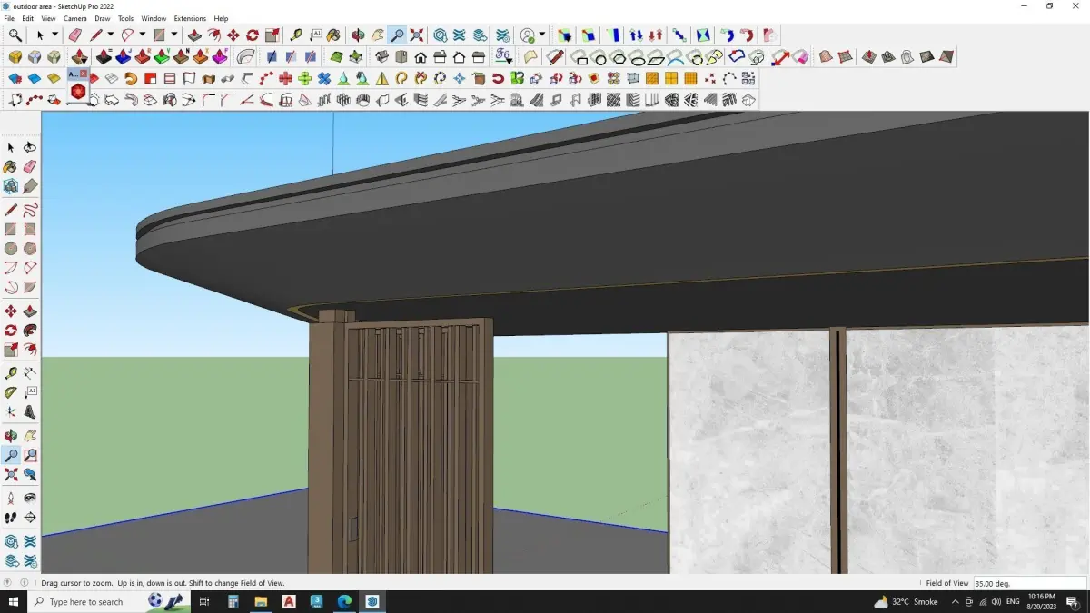Select the Polygon tool in left toolbar
The height and width of the screenshot is (613, 1090).
pyautogui.click(x=30, y=249)
